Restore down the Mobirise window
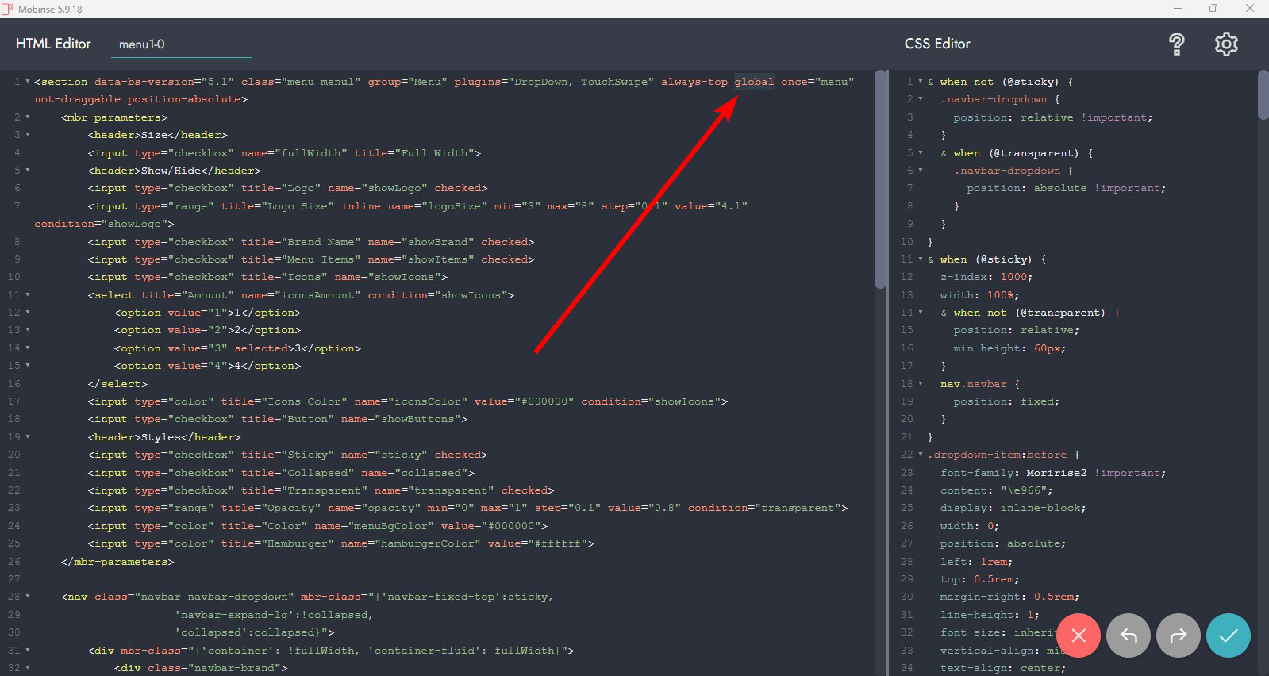The image size is (1269, 676). [x=1213, y=9]
